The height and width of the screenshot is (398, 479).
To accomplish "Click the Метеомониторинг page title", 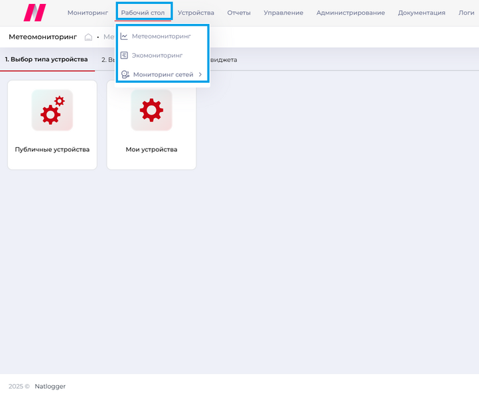I will [x=42, y=37].
